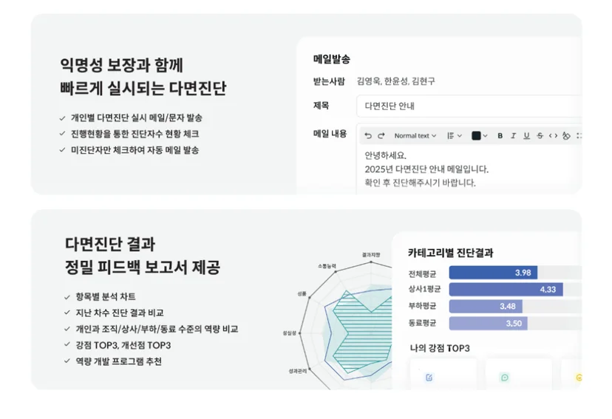612x419 pixels.
Task: Click the 상사1평균 4.33 bar
Action: coord(506,290)
